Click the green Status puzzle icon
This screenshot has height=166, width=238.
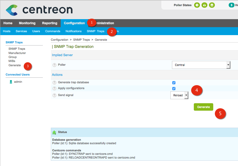click(54, 132)
